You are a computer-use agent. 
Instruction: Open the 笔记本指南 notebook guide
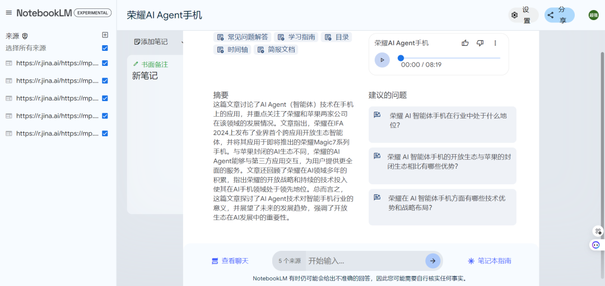489,261
